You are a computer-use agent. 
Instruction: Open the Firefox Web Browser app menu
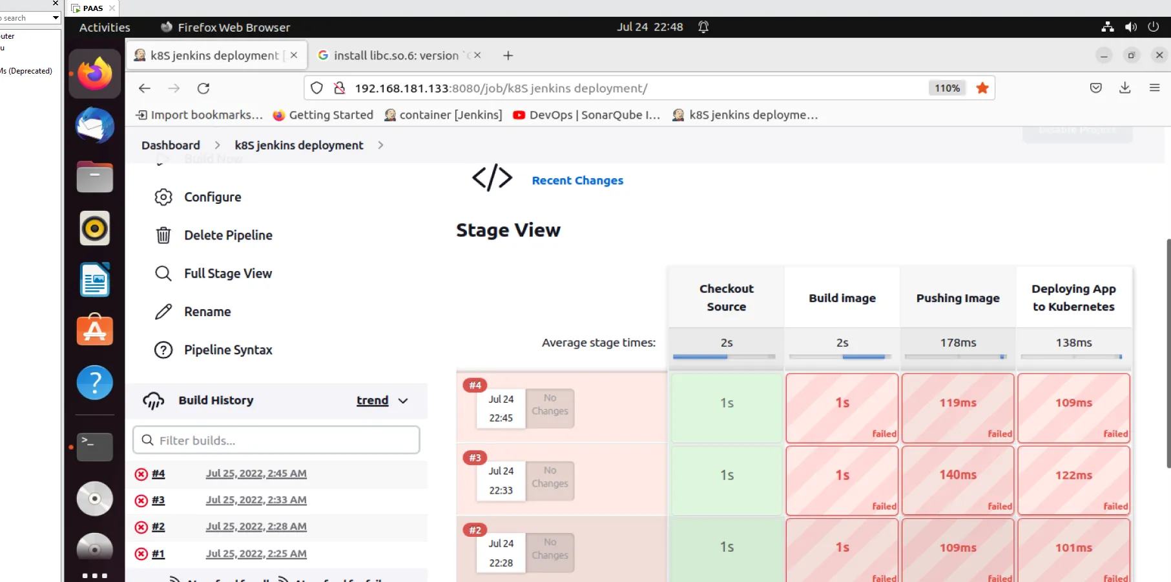click(225, 27)
